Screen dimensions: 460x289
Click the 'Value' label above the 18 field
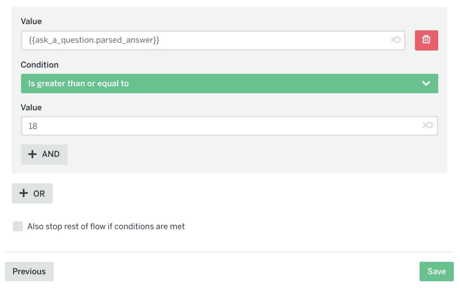pos(31,108)
